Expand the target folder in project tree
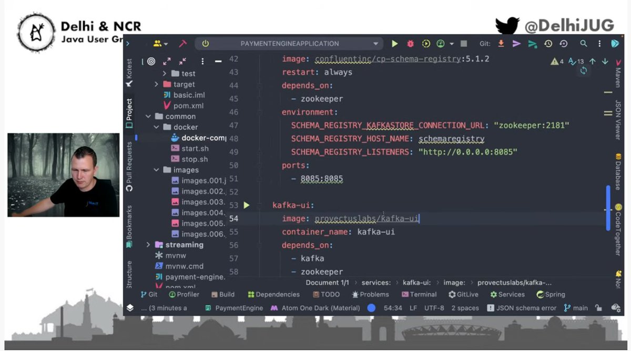This screenshot has height=351, width=631. (156, 84)
